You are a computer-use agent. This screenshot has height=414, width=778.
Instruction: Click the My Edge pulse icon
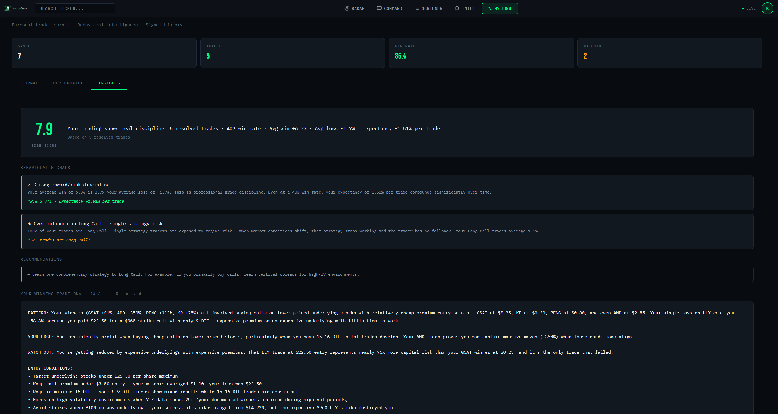click(x=490, y=8)
